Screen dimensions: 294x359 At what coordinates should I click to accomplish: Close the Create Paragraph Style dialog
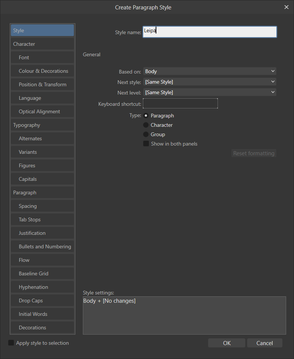(x=286, y=8)
